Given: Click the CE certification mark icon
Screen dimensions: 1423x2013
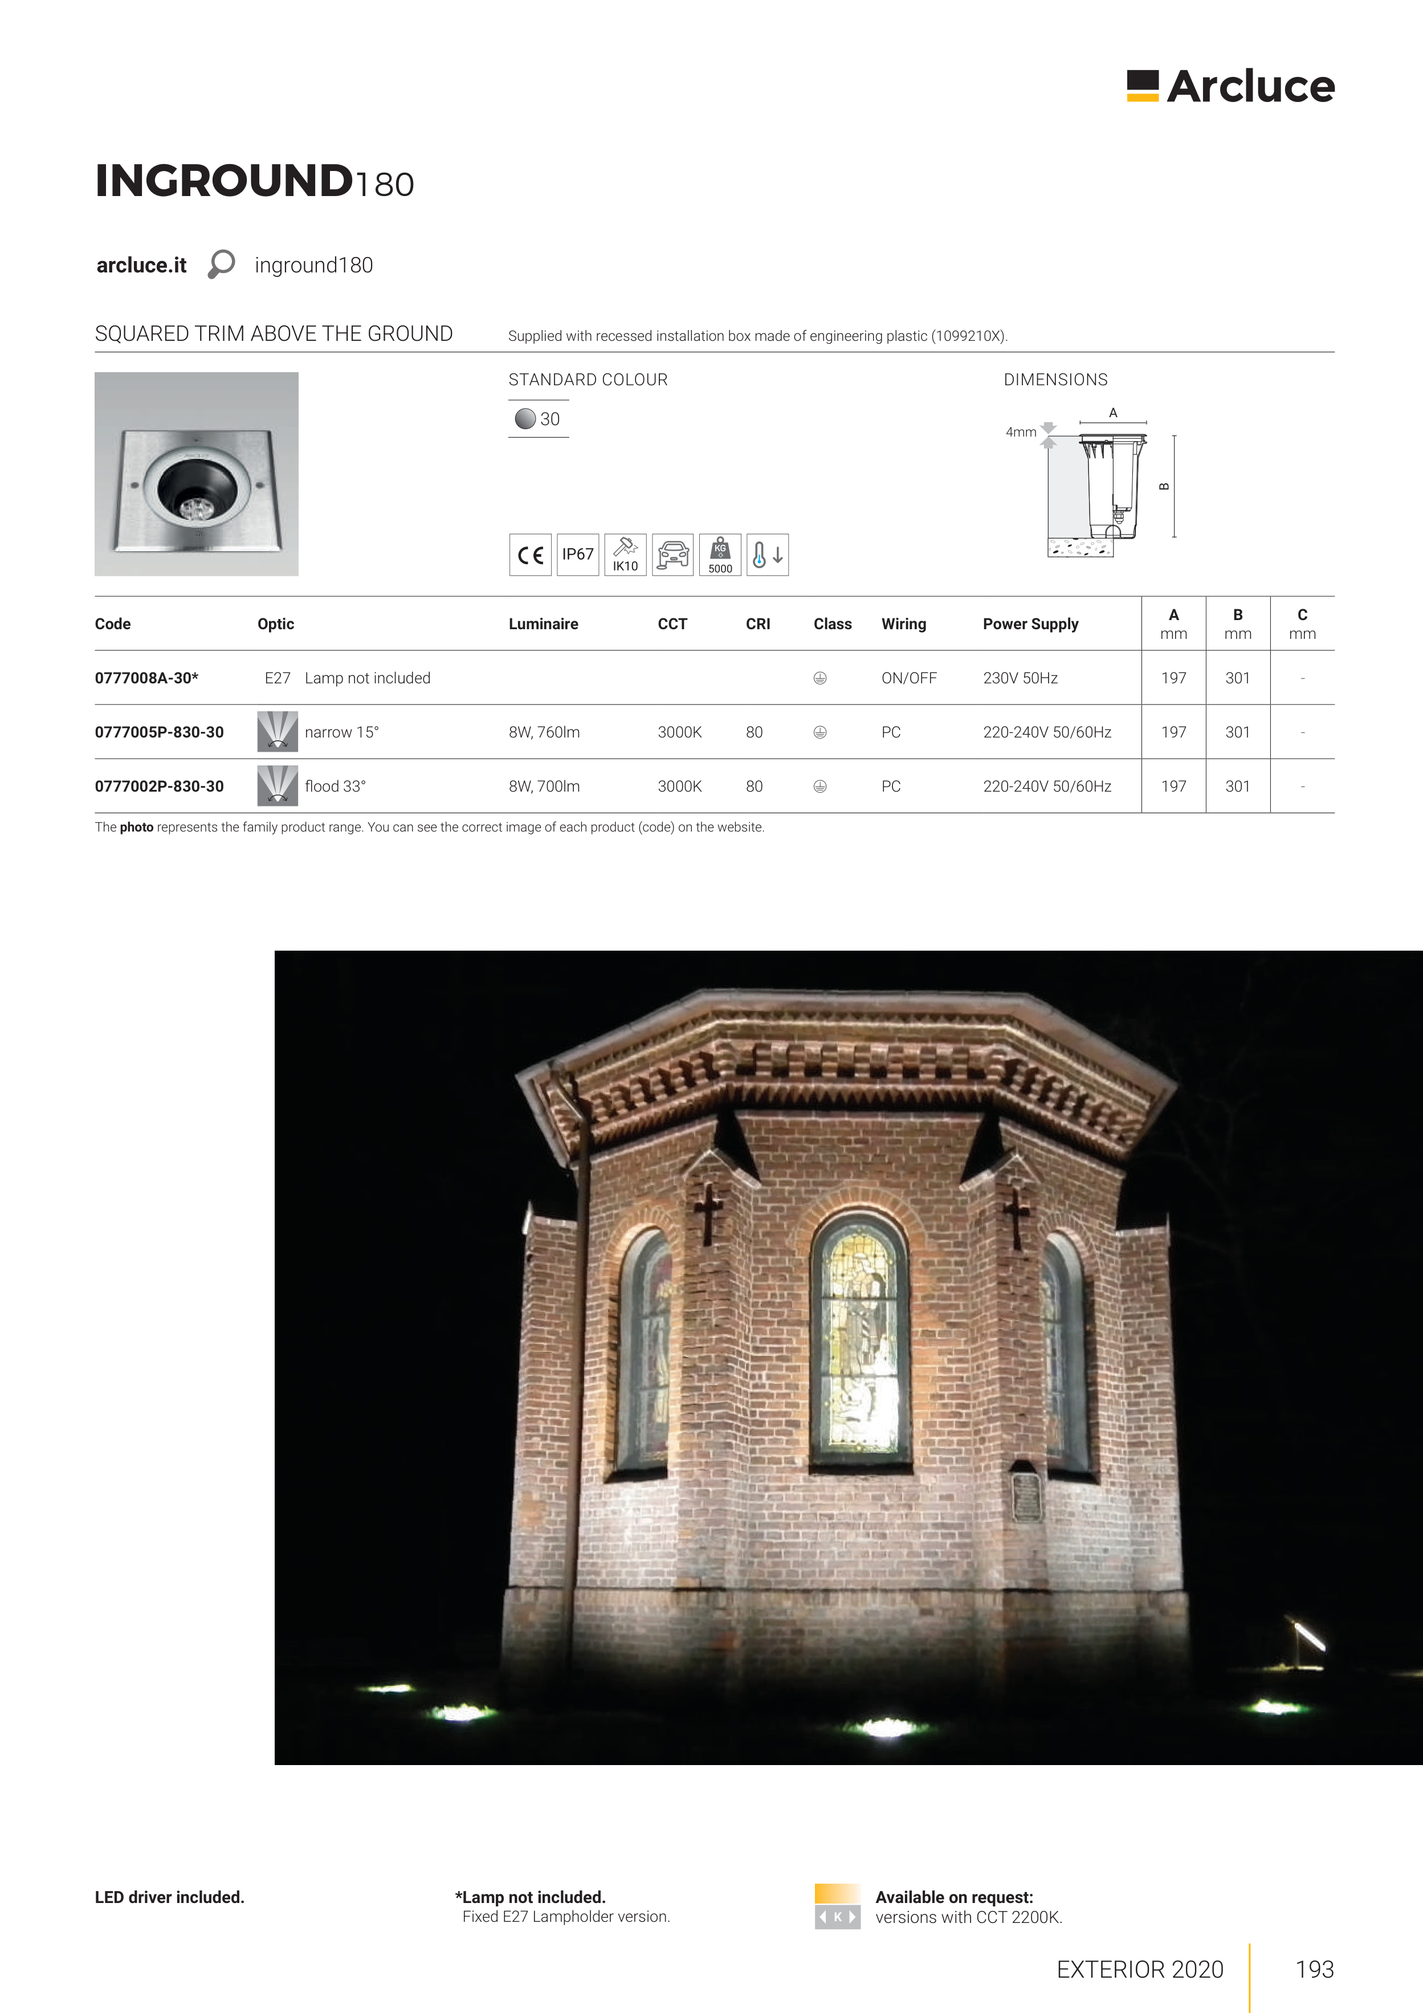Looking at the screenshot, I should [531, 555].
